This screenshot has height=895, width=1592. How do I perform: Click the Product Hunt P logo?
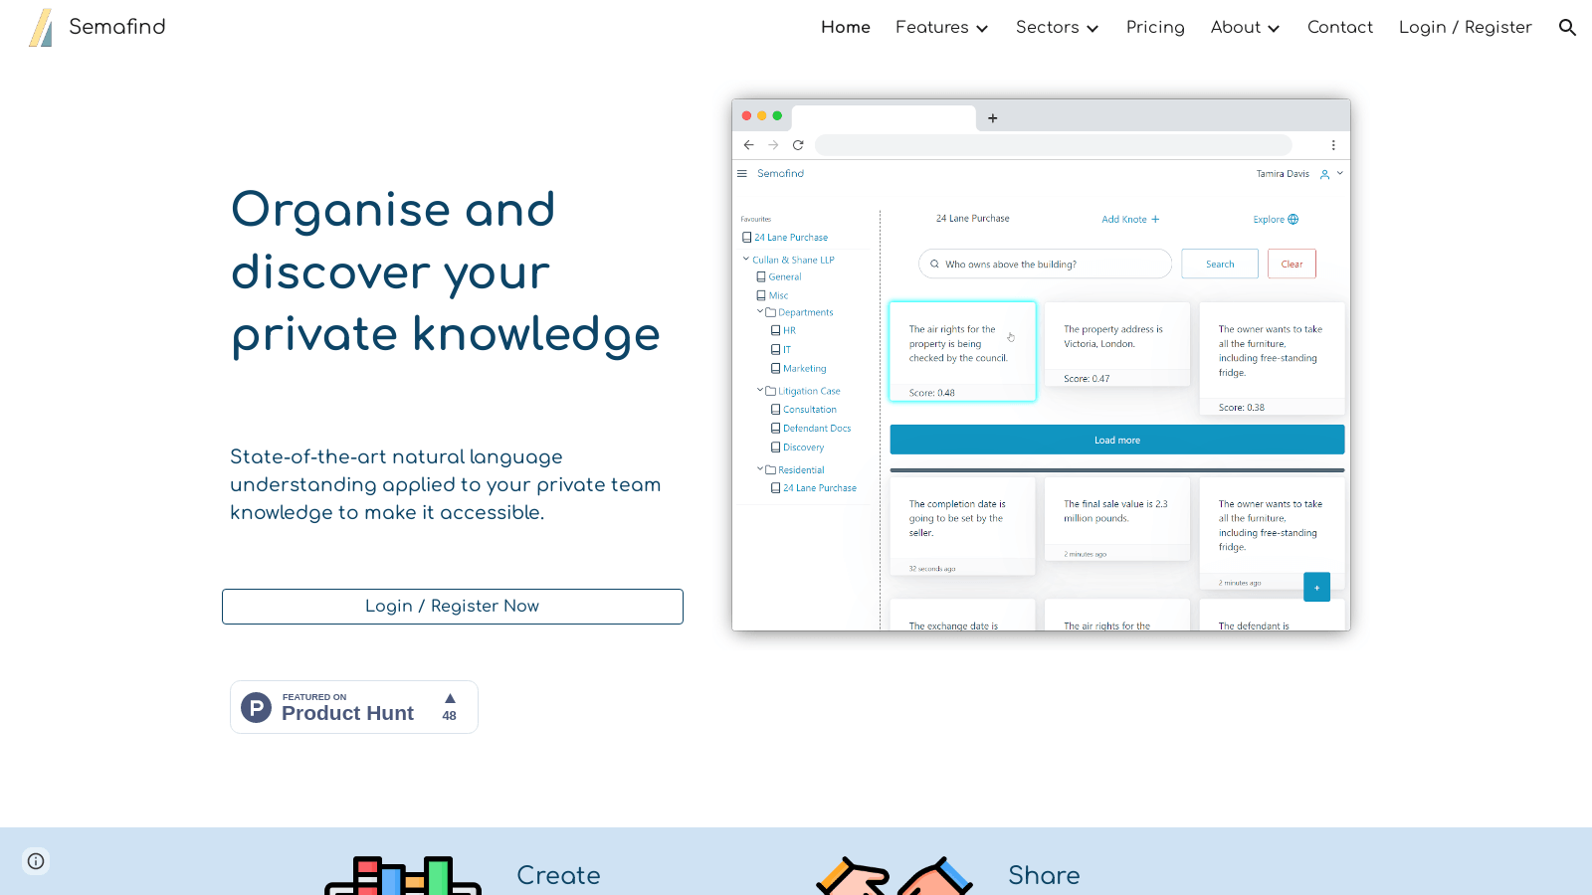[257, 707]
